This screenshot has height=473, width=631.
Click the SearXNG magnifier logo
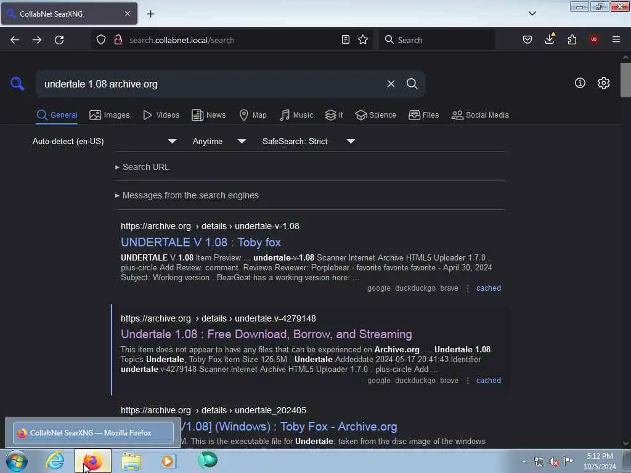(x=17, y=84)
